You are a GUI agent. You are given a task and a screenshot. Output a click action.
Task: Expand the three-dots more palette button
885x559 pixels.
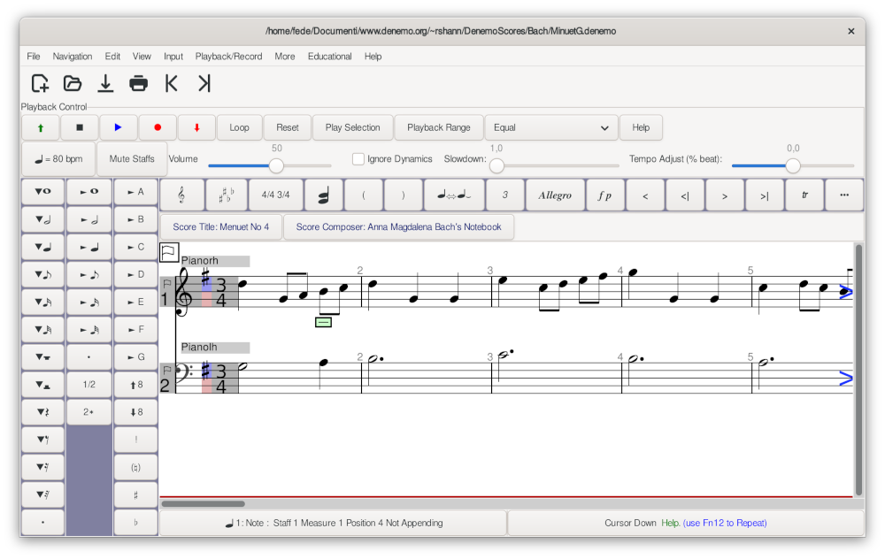click(x=843, y=195)
